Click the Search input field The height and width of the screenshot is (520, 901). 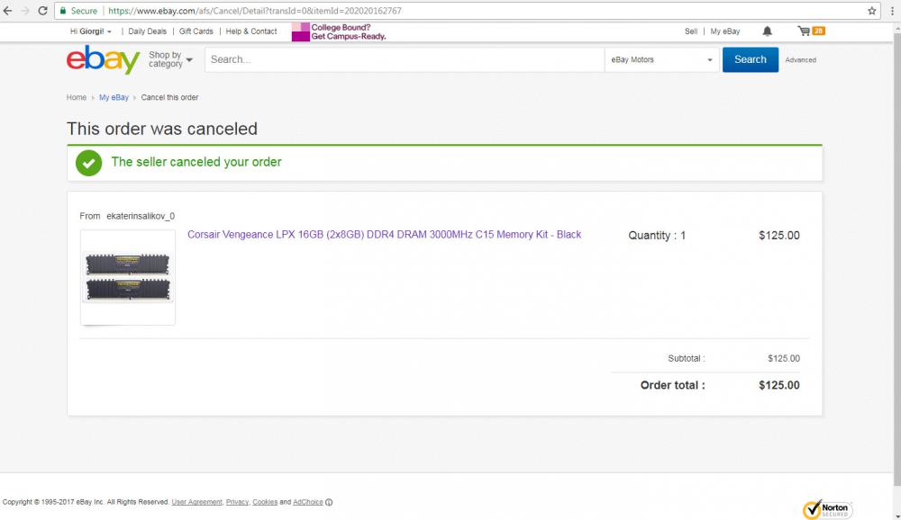(404, 60)
